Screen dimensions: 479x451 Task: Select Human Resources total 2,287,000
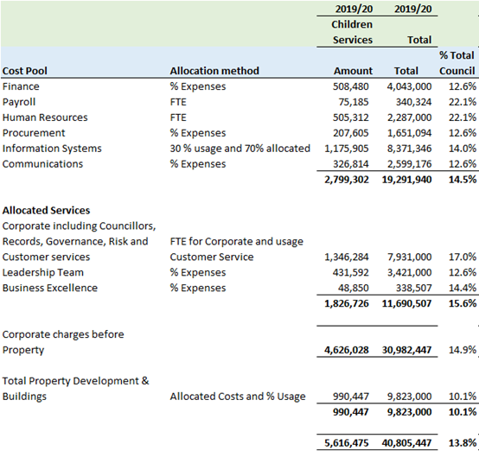pyautogui.click(x=409, y=118)
